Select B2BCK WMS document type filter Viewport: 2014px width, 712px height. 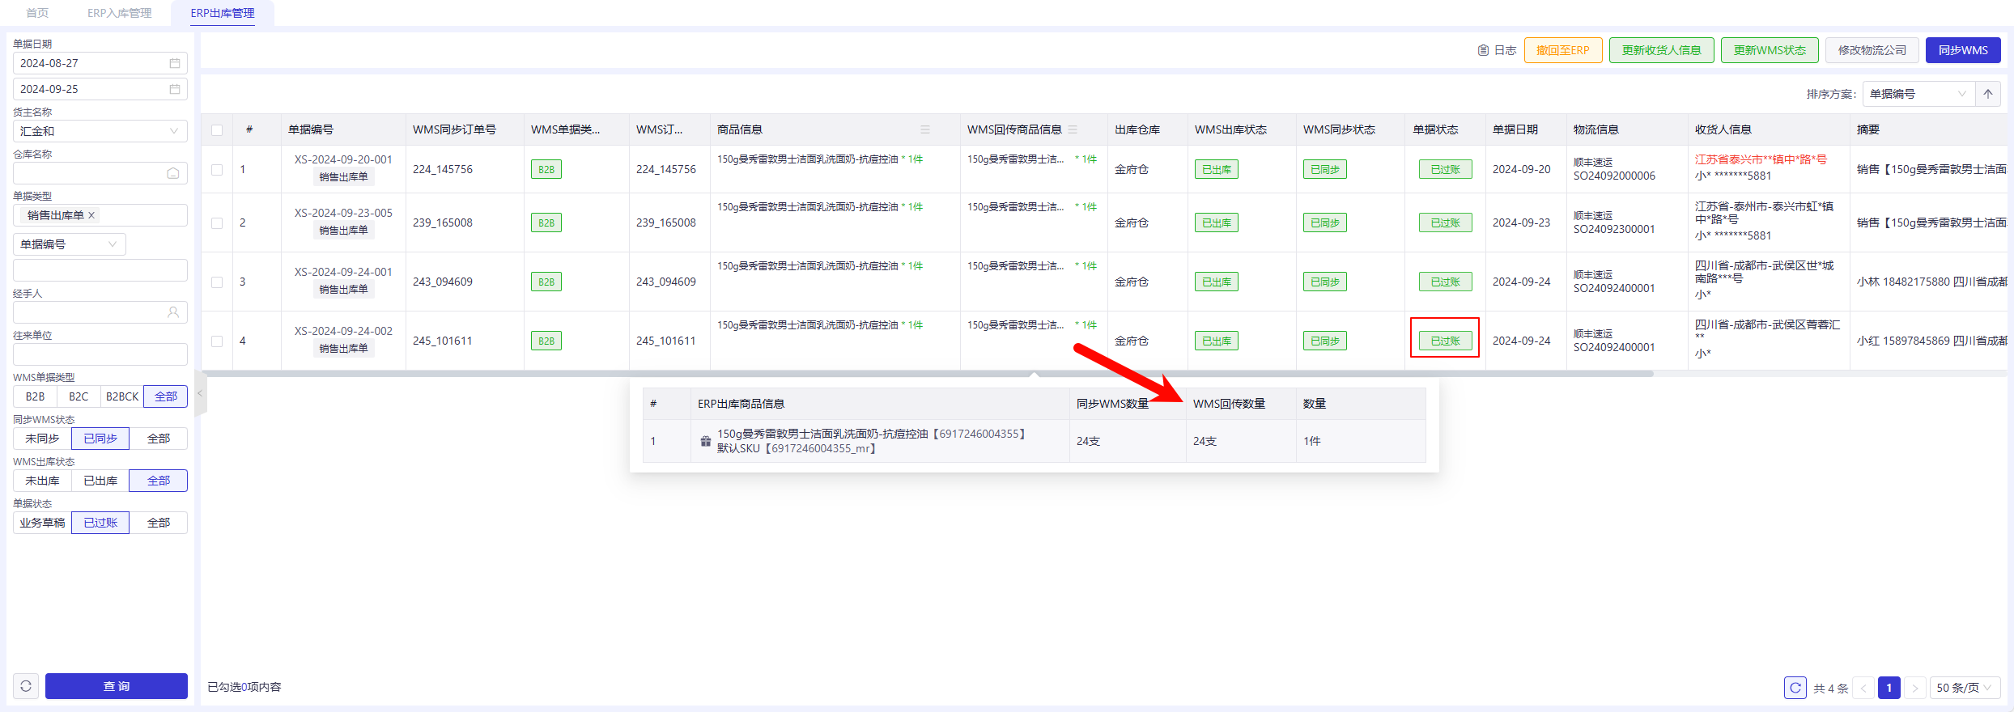(x=122, y=396)
